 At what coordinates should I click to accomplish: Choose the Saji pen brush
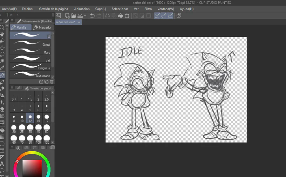(30, 59)
